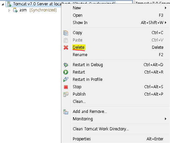Open the Show In submenu arrow
Viewport: 170px width, 143px height.
coord(166,23)
